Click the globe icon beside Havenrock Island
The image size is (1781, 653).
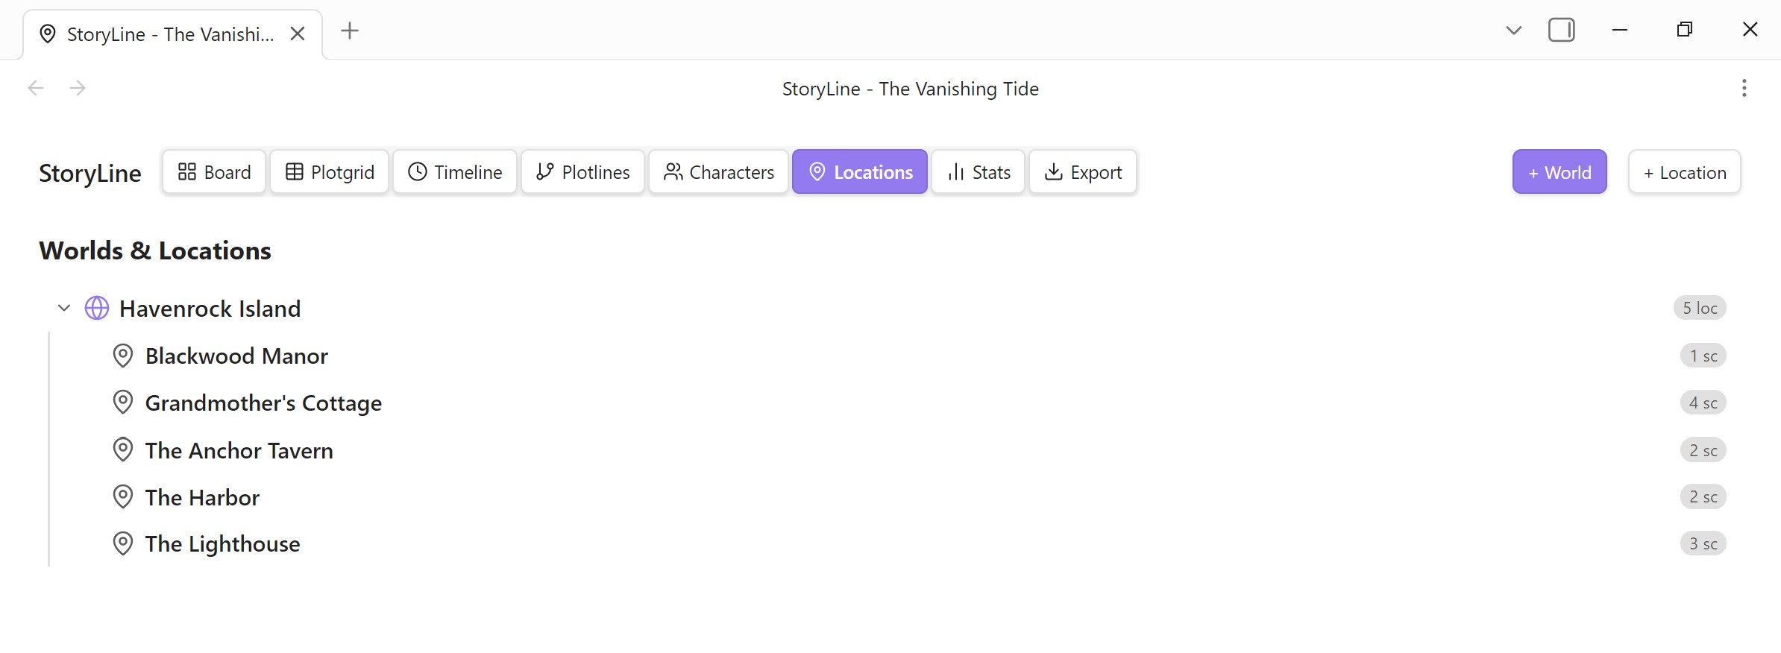coord(97,308)
